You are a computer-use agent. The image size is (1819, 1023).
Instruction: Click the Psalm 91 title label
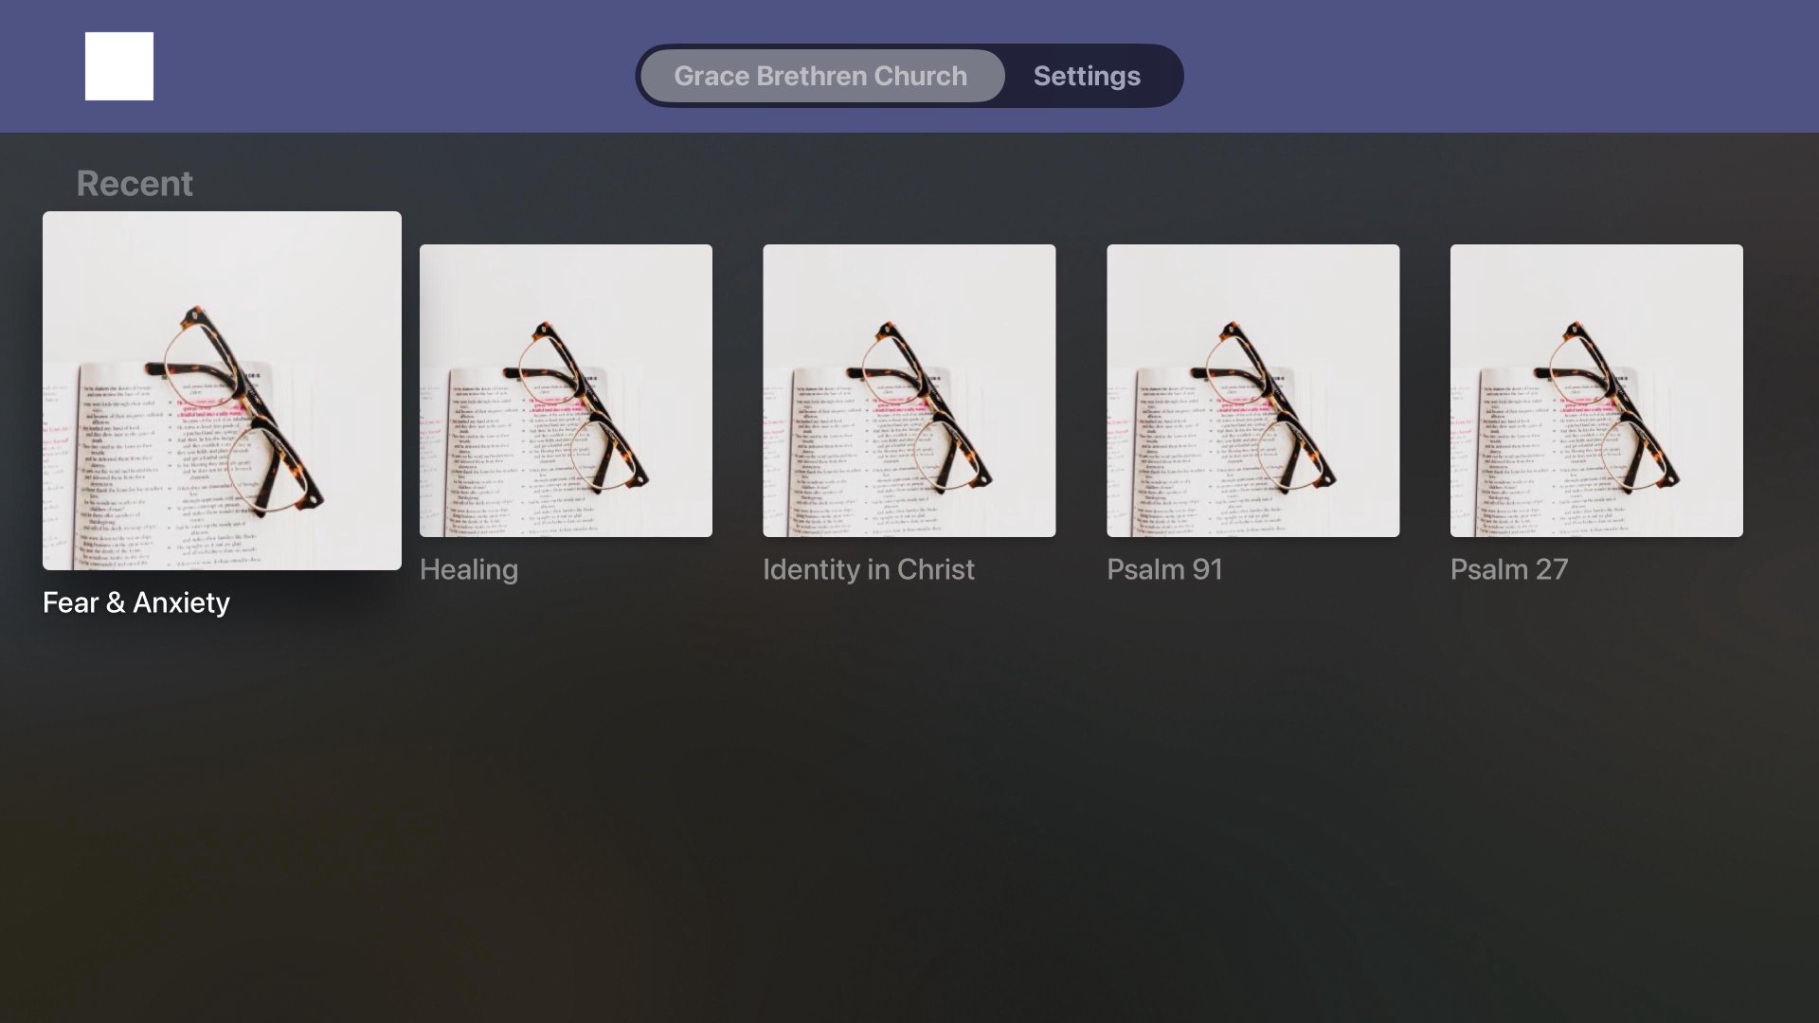(1164, 569)
